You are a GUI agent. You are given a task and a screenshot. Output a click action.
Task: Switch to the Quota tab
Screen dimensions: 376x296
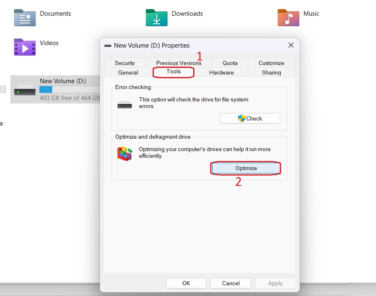coord(230,63)
